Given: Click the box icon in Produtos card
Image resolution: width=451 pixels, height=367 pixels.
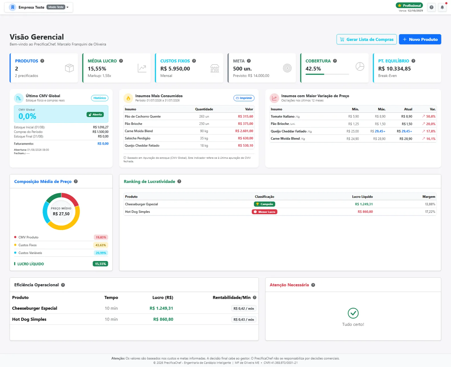Looking at the screenshot, I should pos(69,68).
